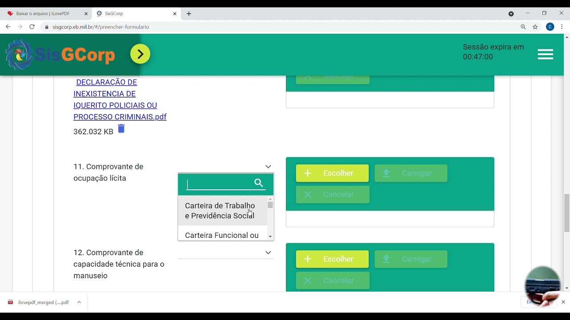The image size is (570, 320).
Task: Click Carregar for ocupação lícita
Action: [411, 173]
